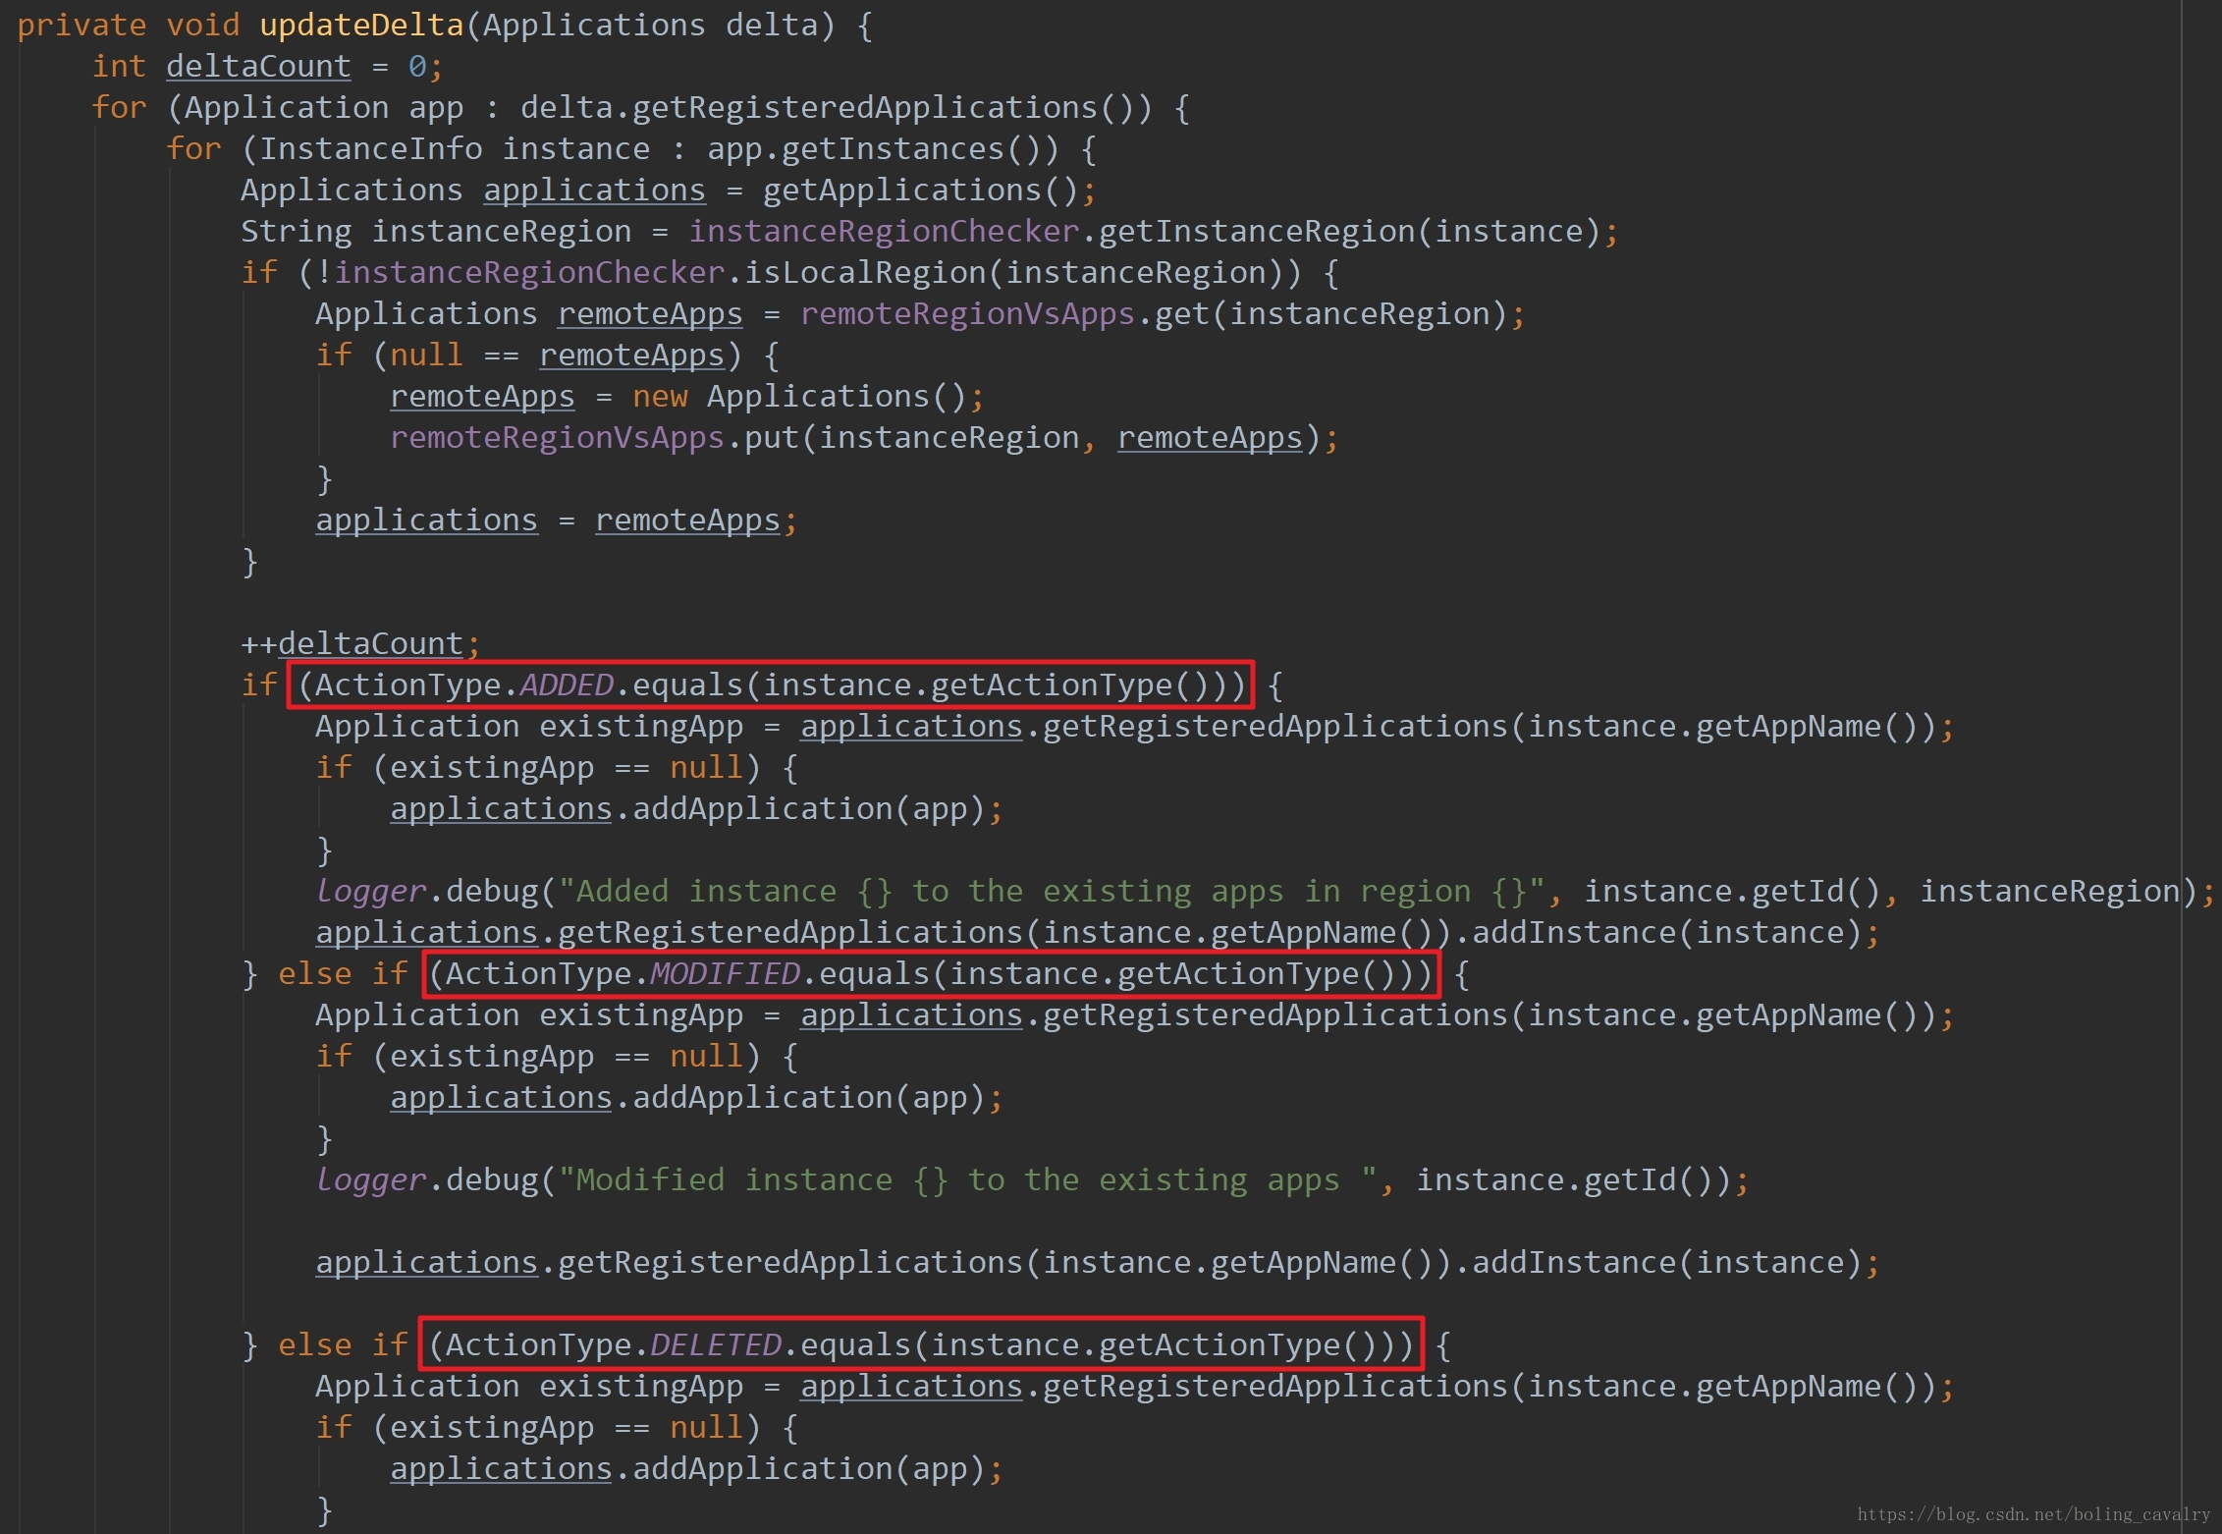Click the updateDelta method name
Image resolution: width=2222 pixels, height=1534 pixels.
tap(361, 26)
